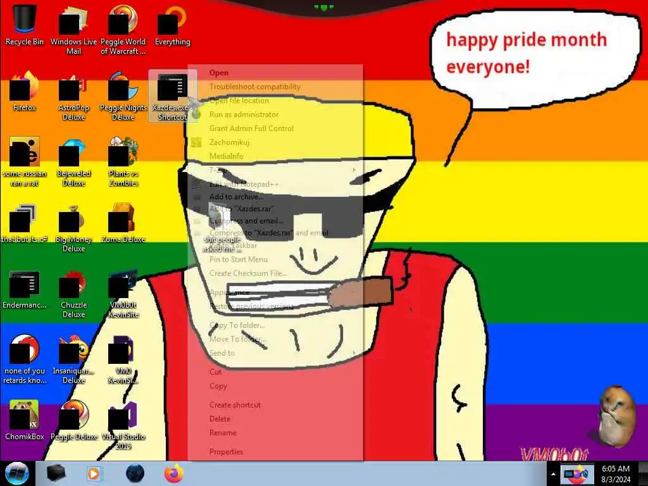
Task: Select Visual Studio 2015 desktop icon
Action: pos(123,425)
